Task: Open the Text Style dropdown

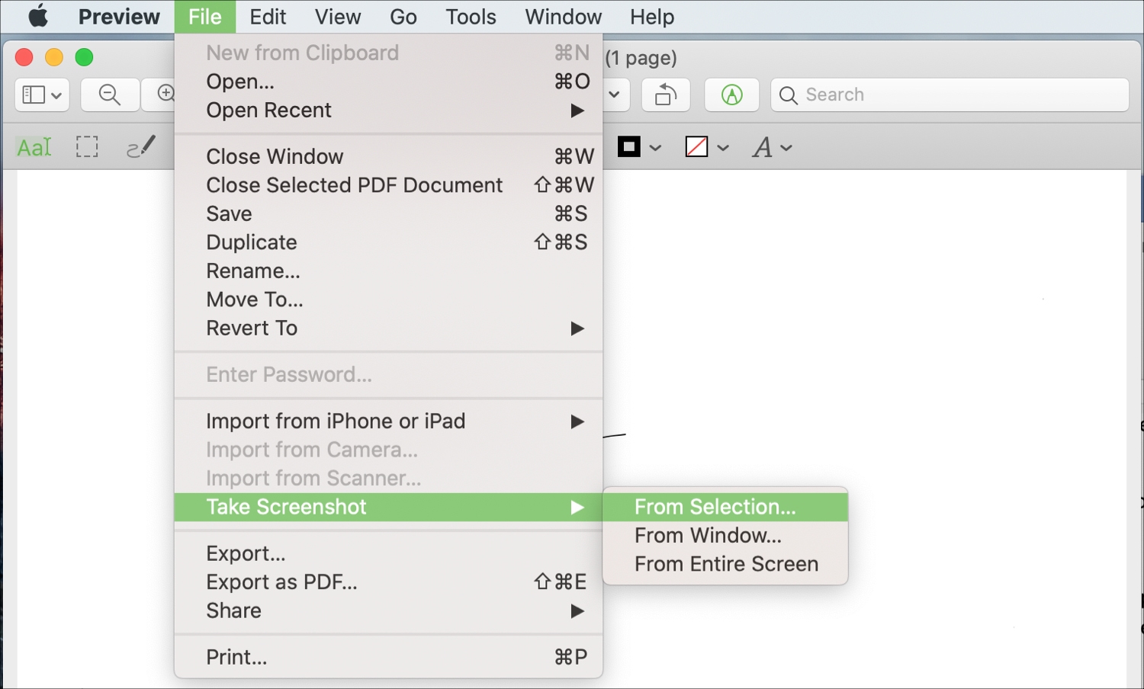Action: click(x=772, y=147)
